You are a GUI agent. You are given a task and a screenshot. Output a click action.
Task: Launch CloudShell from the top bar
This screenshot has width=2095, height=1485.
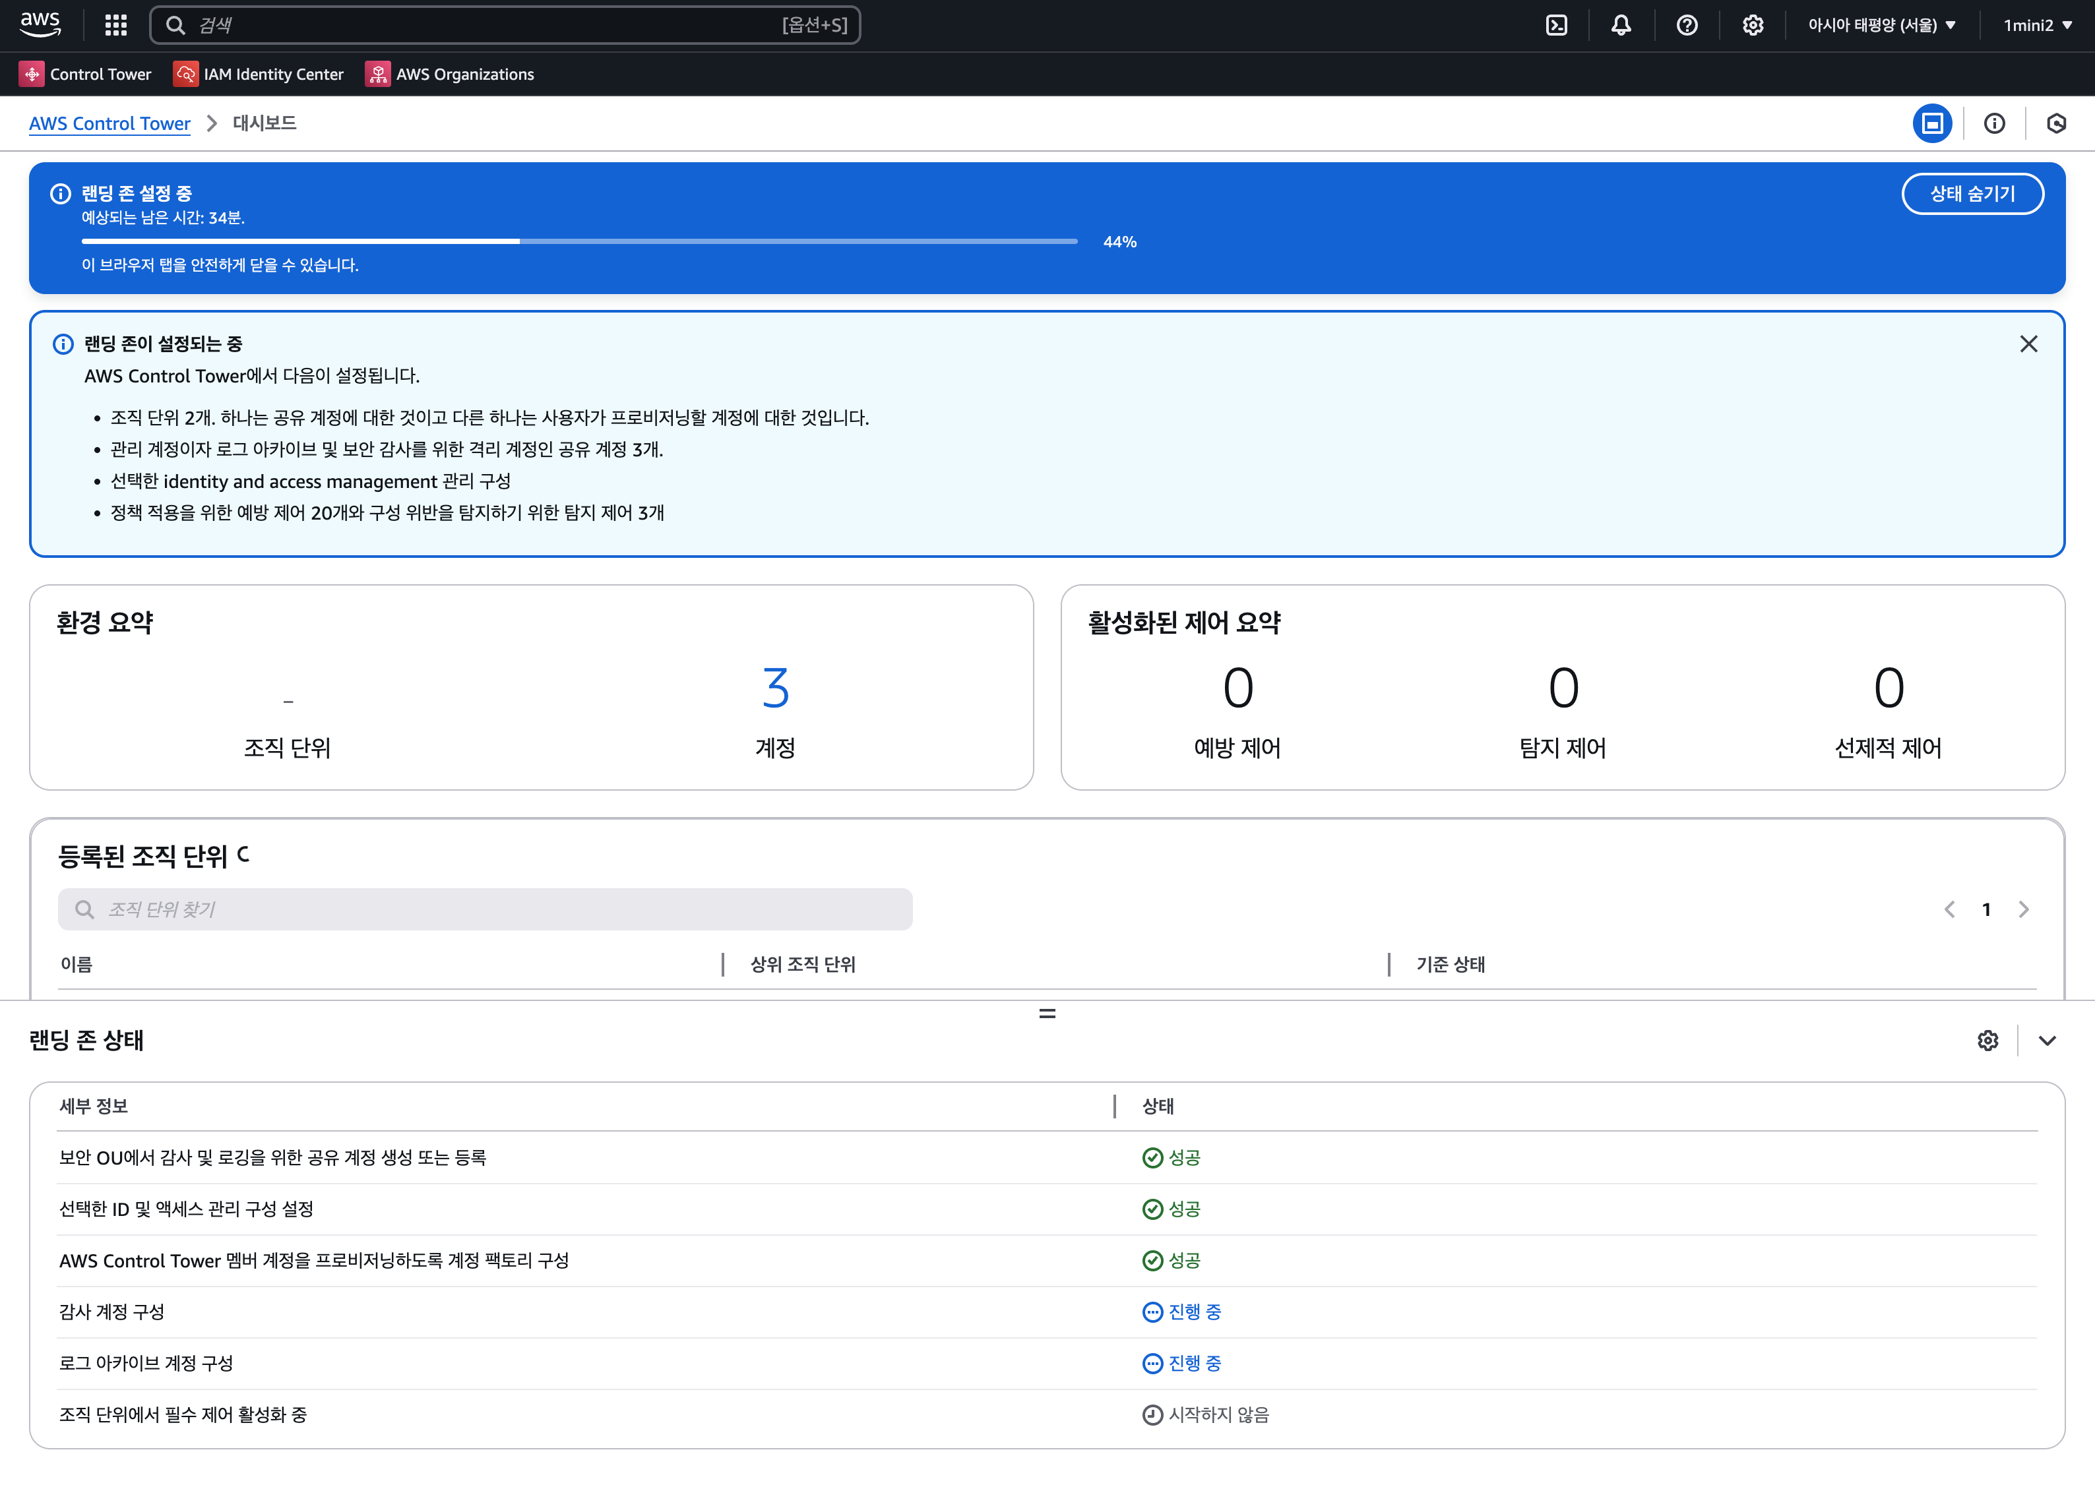[1556, 24]
